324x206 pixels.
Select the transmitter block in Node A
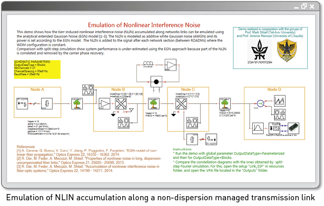coord(22,103)
